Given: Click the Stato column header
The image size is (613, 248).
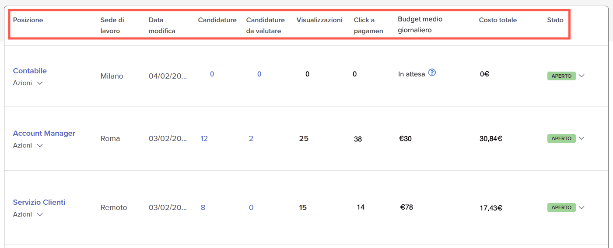Looking at the screenshot, I should pyautogui.click(x=555, y=20).
